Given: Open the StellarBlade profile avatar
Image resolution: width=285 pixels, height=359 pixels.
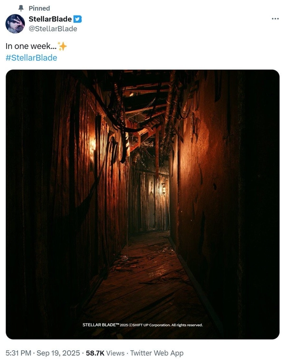Looking at the screenshot, I should (15, 24).
